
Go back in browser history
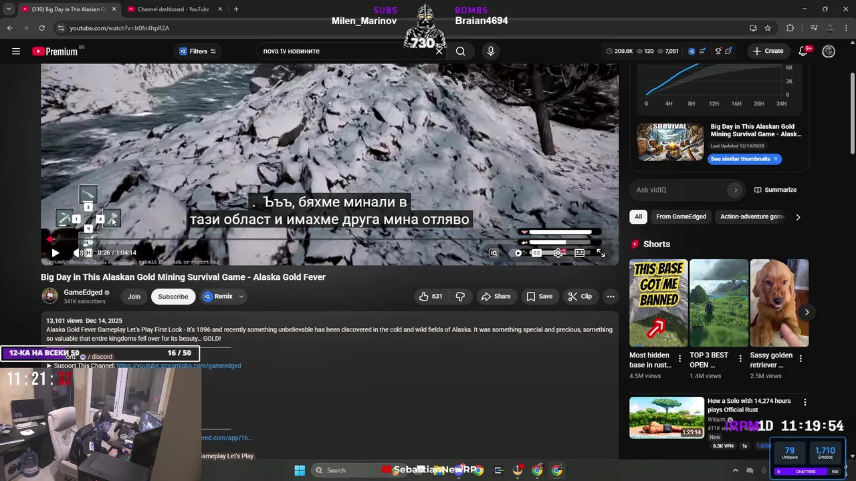point(9,28)
